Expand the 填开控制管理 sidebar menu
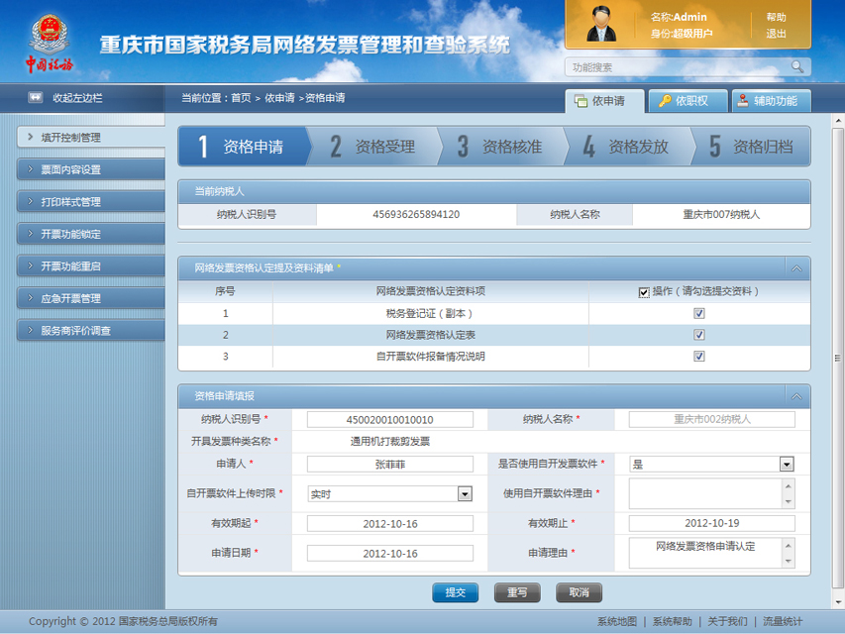Screen dimensions: 845x634 [91, 137]
